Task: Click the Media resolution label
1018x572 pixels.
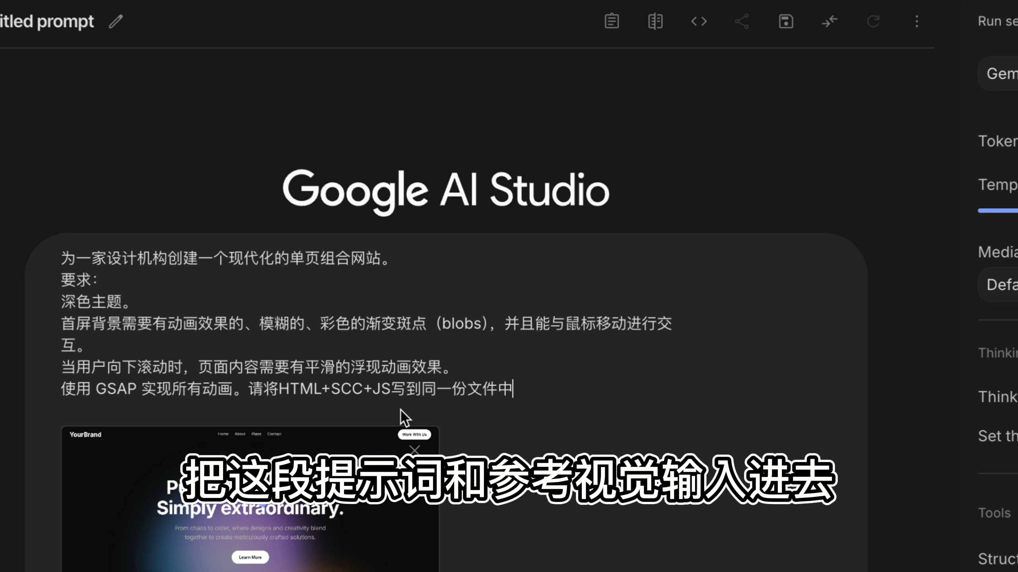Action: [998, 252]
